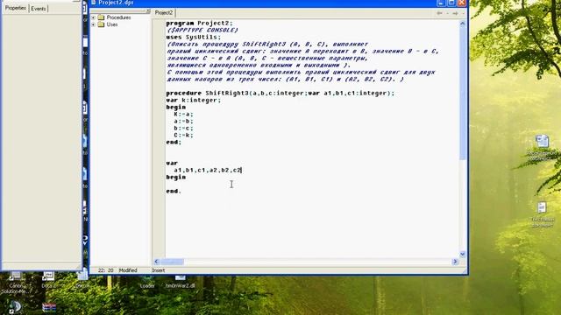Select the Project2 editor tab

click(x=164, y=12)
